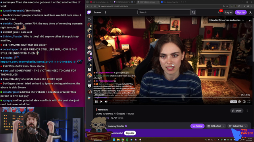Open the 1.25X playback speed selector

233,102
